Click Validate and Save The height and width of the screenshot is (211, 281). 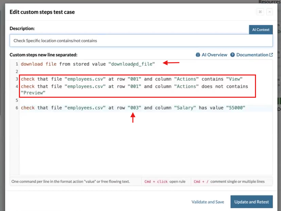[x=208, y=202]
